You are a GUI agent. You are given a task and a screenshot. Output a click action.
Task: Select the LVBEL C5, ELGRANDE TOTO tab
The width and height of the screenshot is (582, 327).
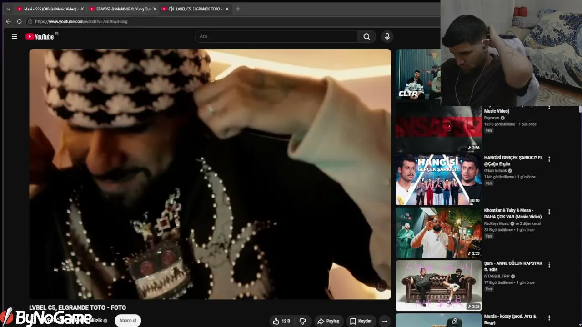[196, 9]
